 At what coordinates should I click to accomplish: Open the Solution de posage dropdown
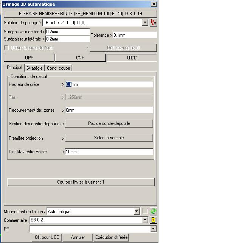[x=145, y=23]
